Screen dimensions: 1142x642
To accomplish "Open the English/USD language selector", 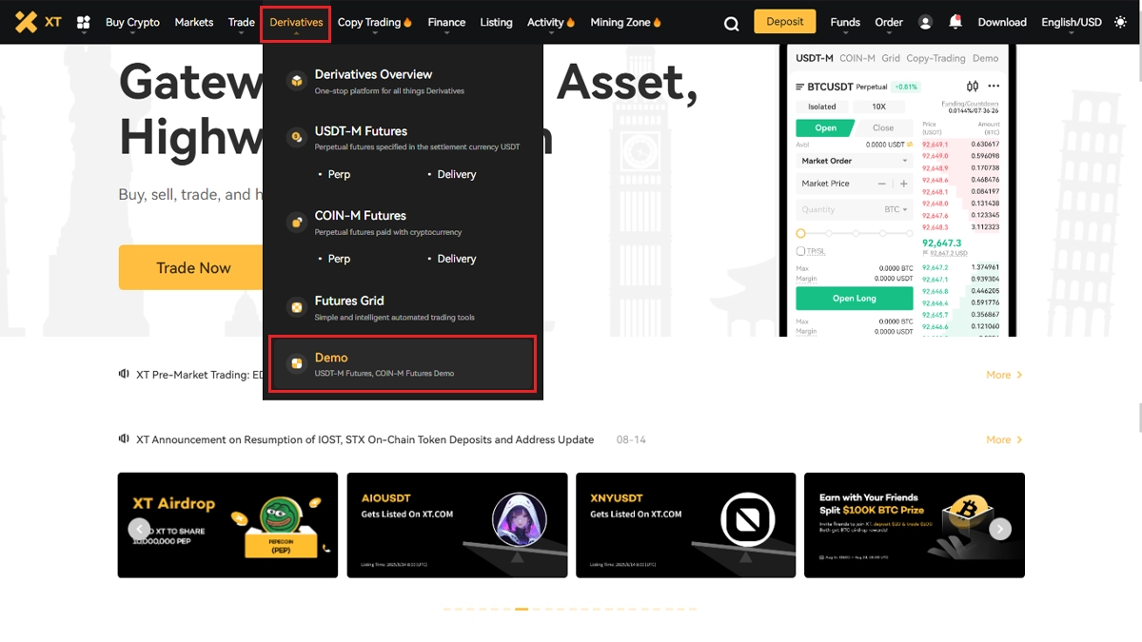I will click(1072, 22).
